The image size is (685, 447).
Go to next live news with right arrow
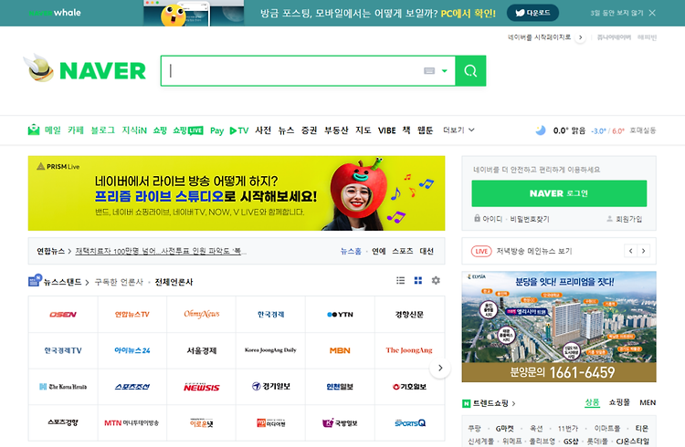coord(644,251)
